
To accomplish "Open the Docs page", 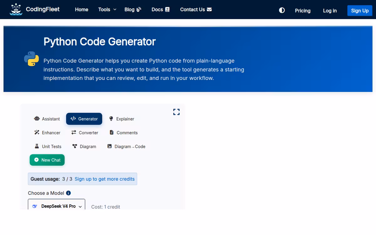I will (160, 9).
